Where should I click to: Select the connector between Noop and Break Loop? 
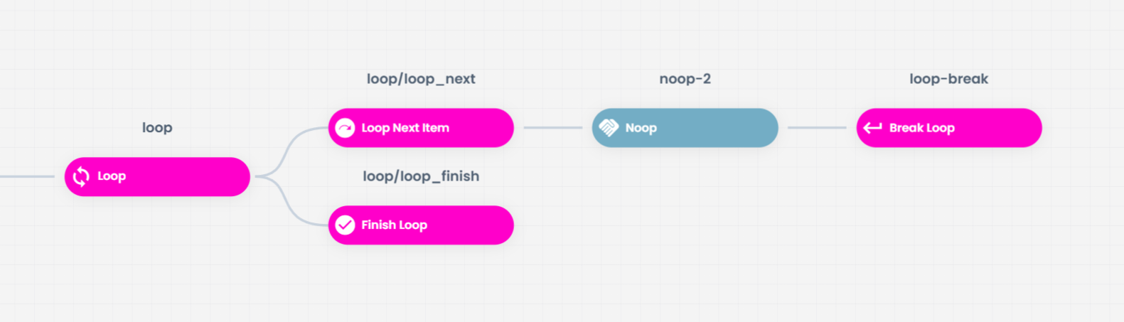(x=817, y=128)
